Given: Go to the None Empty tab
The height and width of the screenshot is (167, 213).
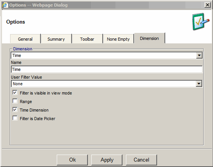Looking at the screenshot, I should coord(118,39).
